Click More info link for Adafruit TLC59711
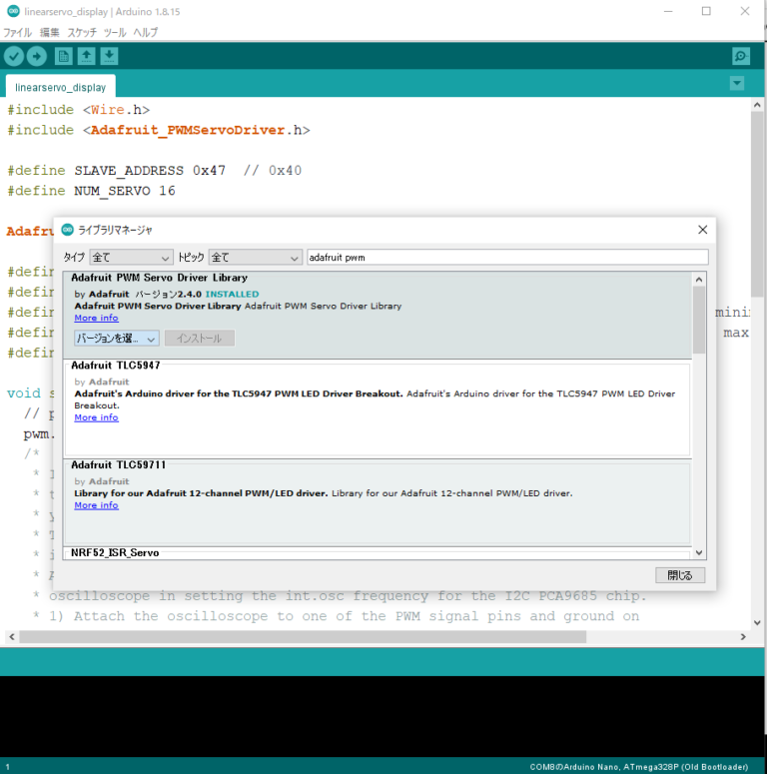 point(96,505)
